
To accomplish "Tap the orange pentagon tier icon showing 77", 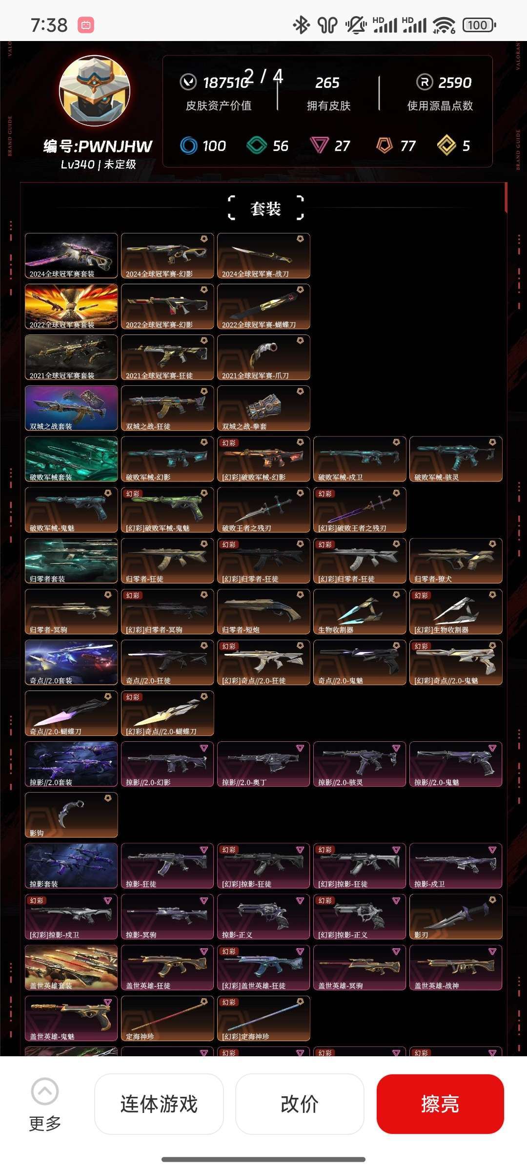I will [x=385, y=146].
